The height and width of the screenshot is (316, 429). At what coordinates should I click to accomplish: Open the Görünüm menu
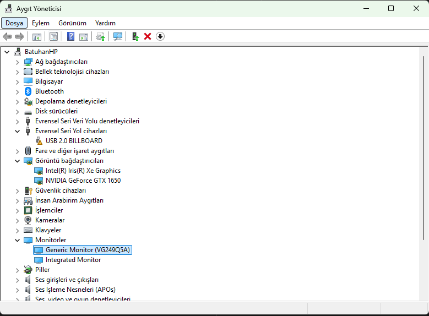pos(72,23)
